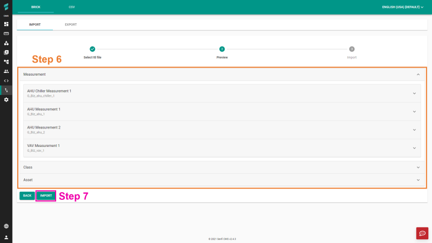Screen dimensions: 432x243
Task: Open the code brackets icon in sidebar
Action: click(x=6, y=80)
